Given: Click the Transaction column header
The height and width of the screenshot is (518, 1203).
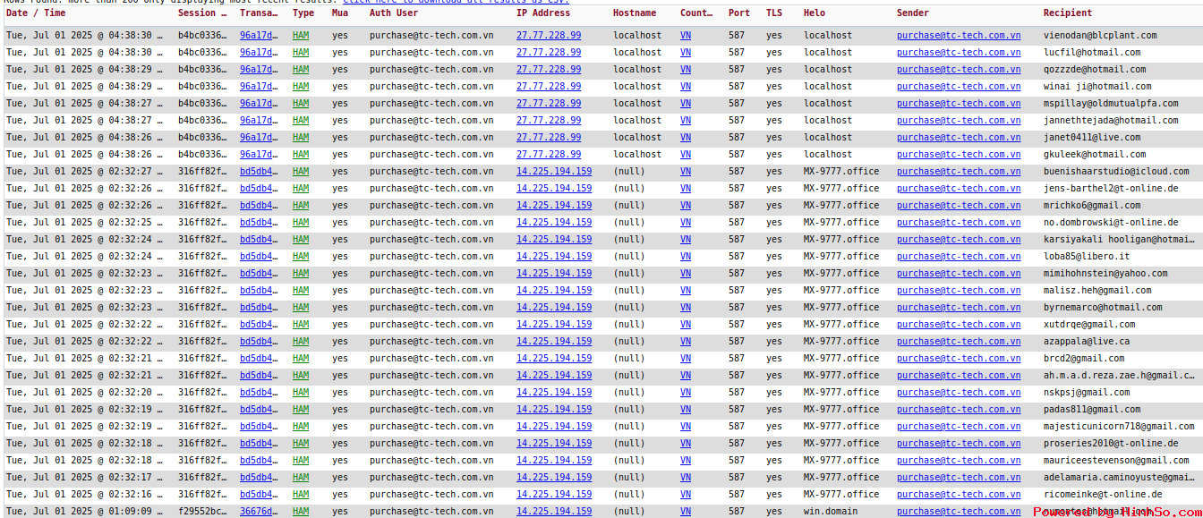Looking at the screenshot, I should [x=259, y=13].
